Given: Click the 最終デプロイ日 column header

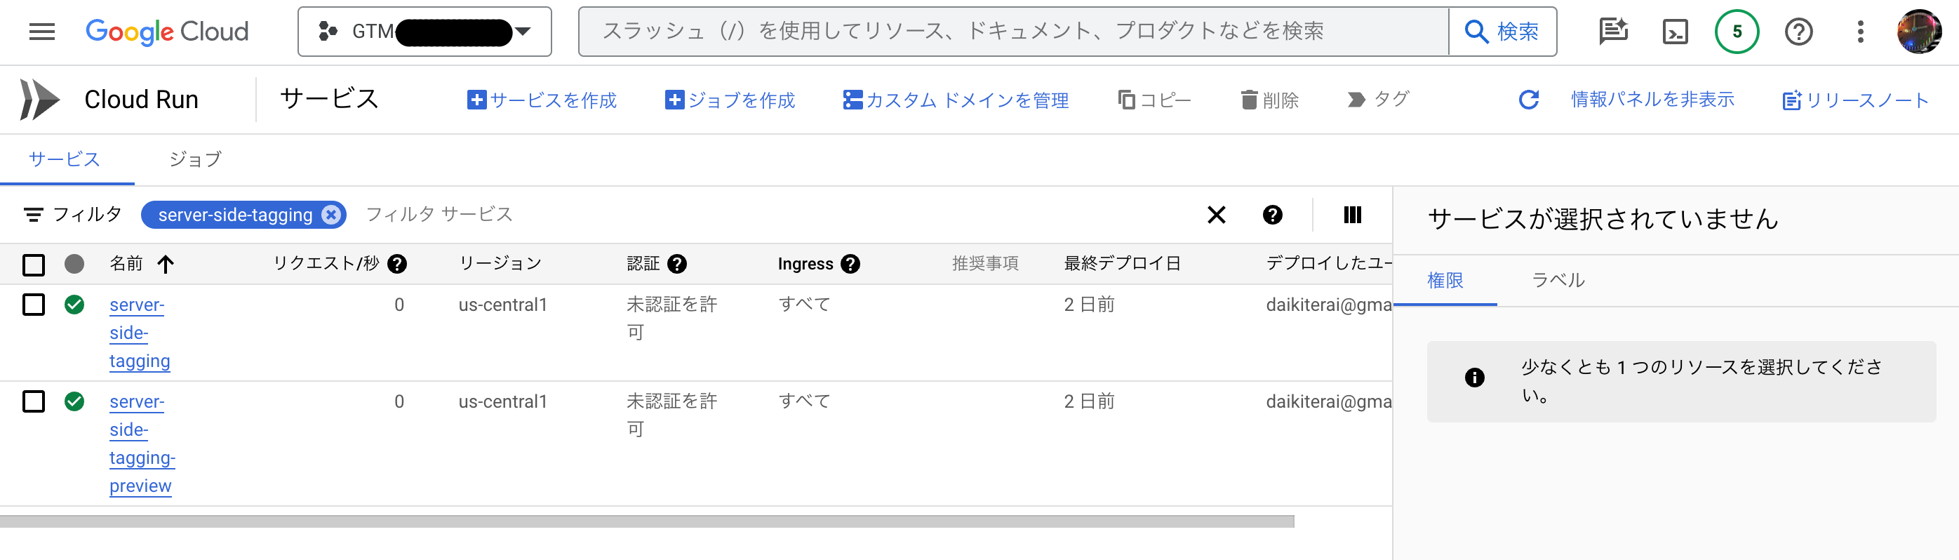Looking at the screenshot, I should pos(1122,263).
